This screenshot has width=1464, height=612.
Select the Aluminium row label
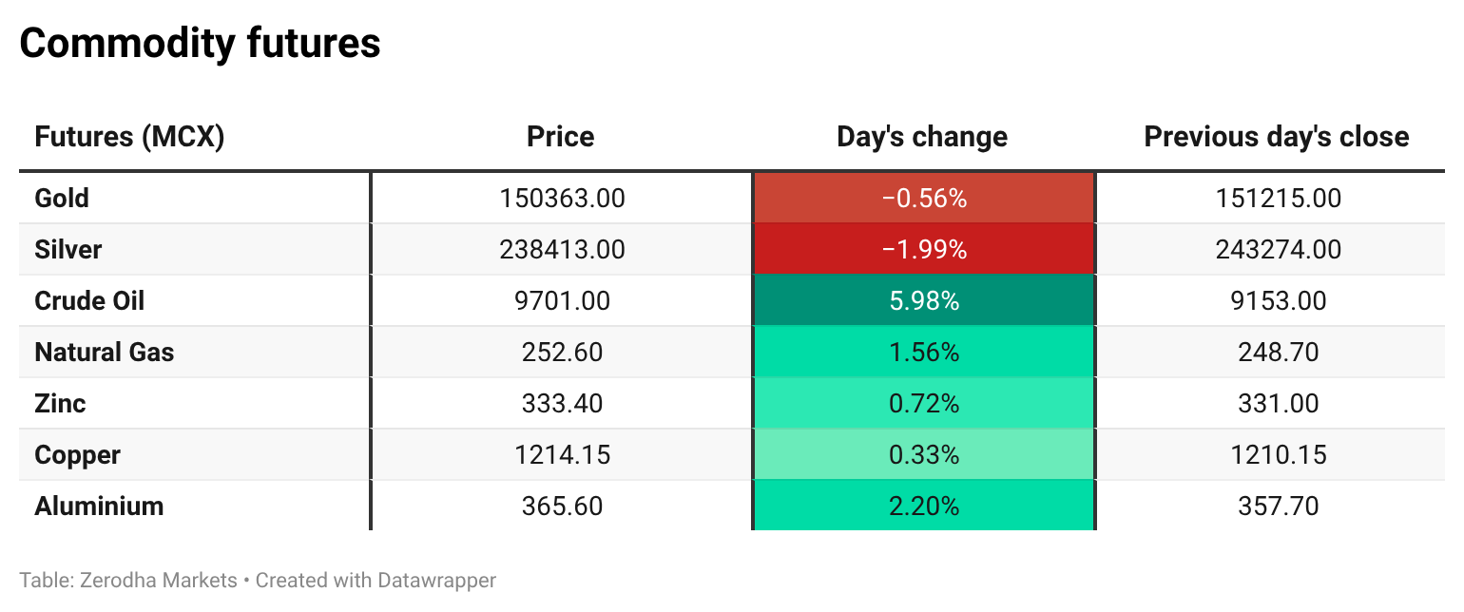pos(99,507)
